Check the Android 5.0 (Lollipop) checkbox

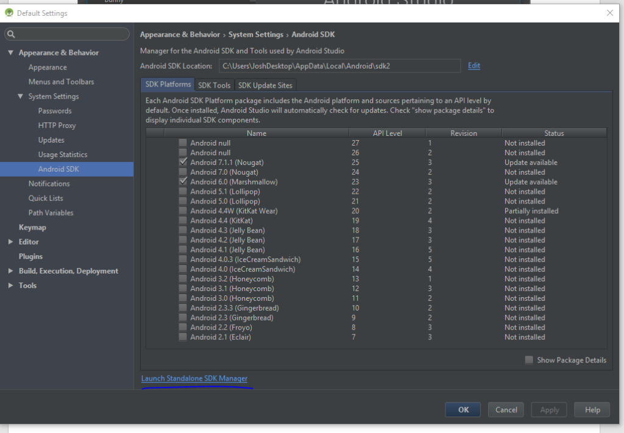(183, 201)
